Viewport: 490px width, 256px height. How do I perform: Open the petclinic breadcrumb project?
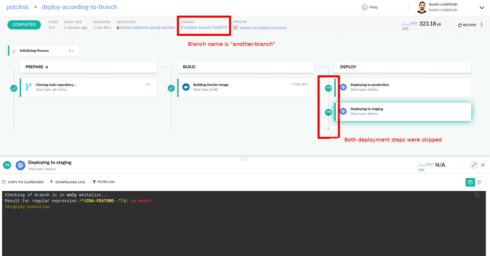(18, 7)
